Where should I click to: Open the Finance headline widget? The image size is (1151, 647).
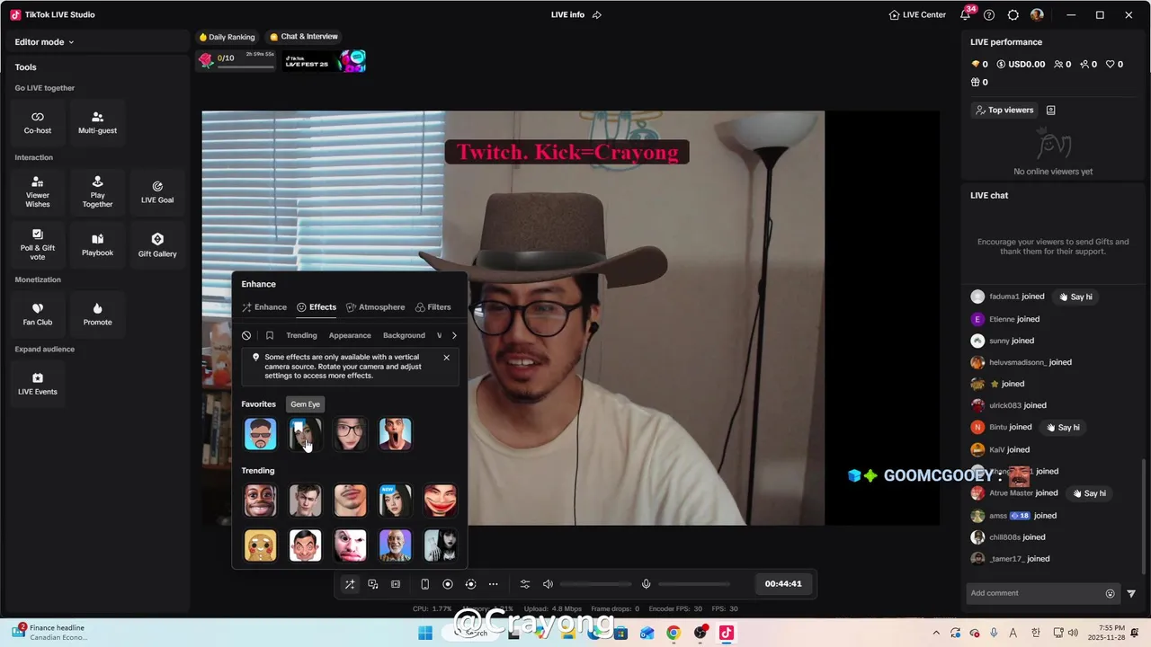[x=49, y=633]
